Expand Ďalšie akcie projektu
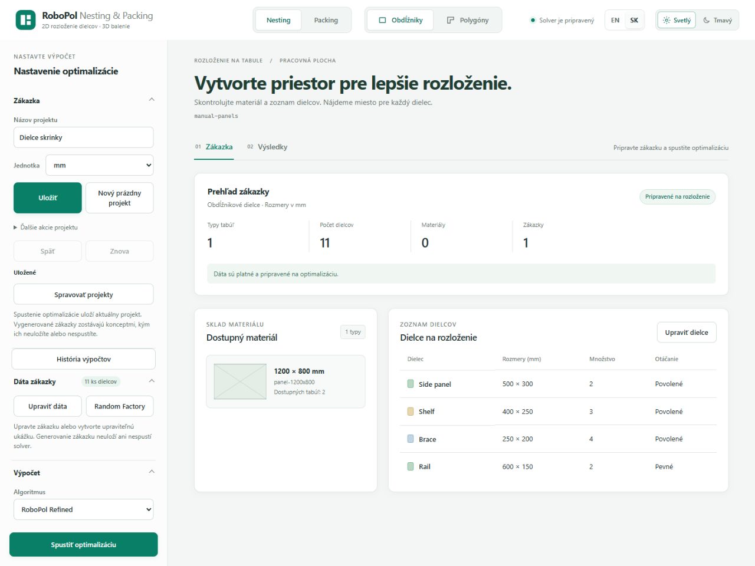The image size is (755, 566). tap(45, 227)
